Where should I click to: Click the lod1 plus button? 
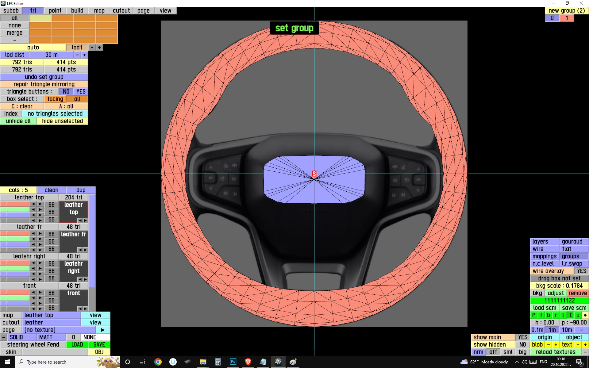(x=99, y=48)
